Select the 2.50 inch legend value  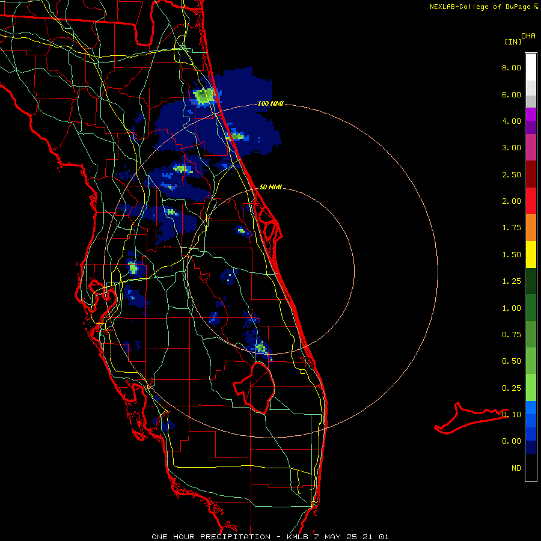512,174
